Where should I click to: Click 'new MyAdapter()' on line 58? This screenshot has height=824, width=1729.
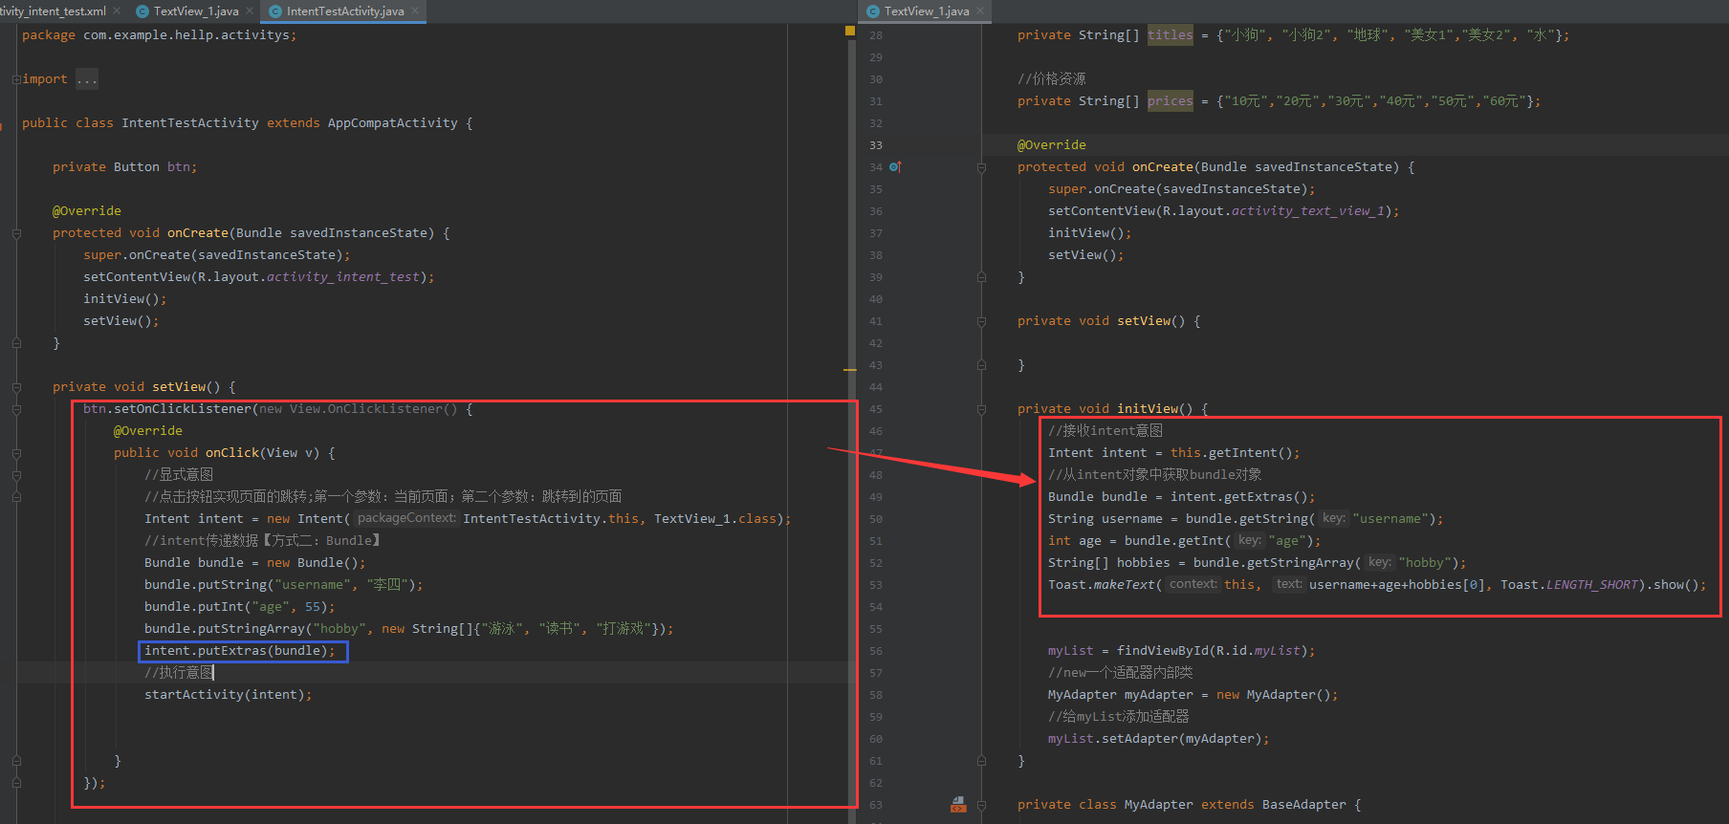[1273, 695]
